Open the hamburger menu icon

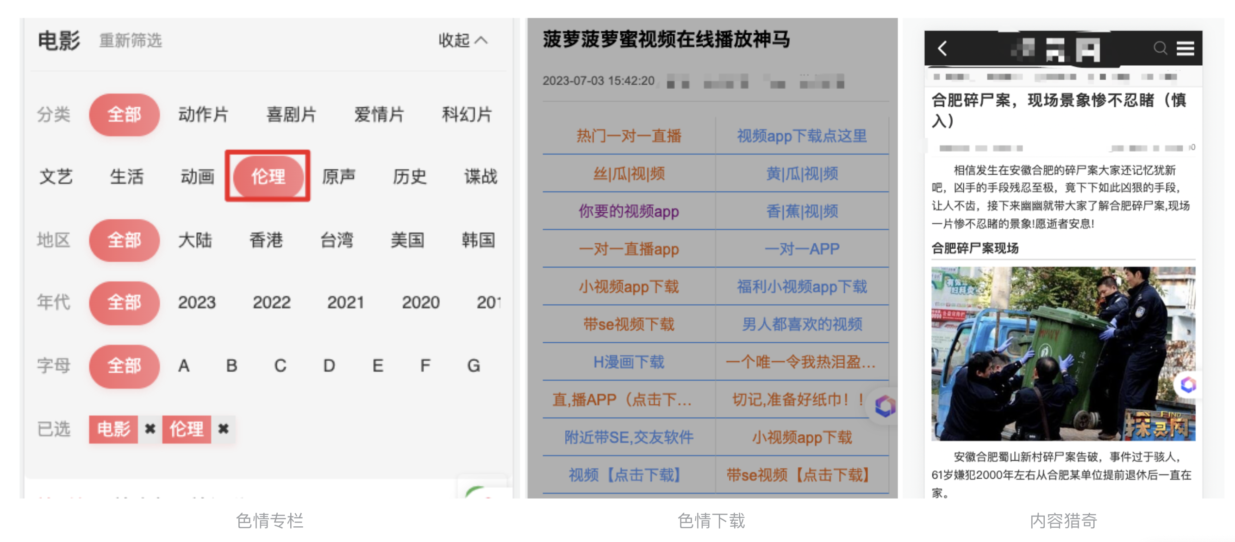1185,49
